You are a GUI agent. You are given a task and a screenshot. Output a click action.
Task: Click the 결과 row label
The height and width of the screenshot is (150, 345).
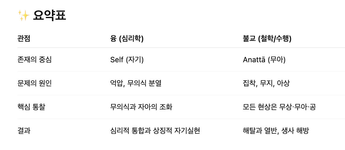coord(24,131)
